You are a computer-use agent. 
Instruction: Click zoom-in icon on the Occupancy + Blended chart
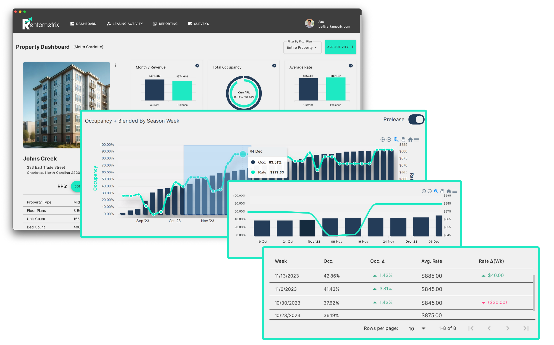point(383,140)
